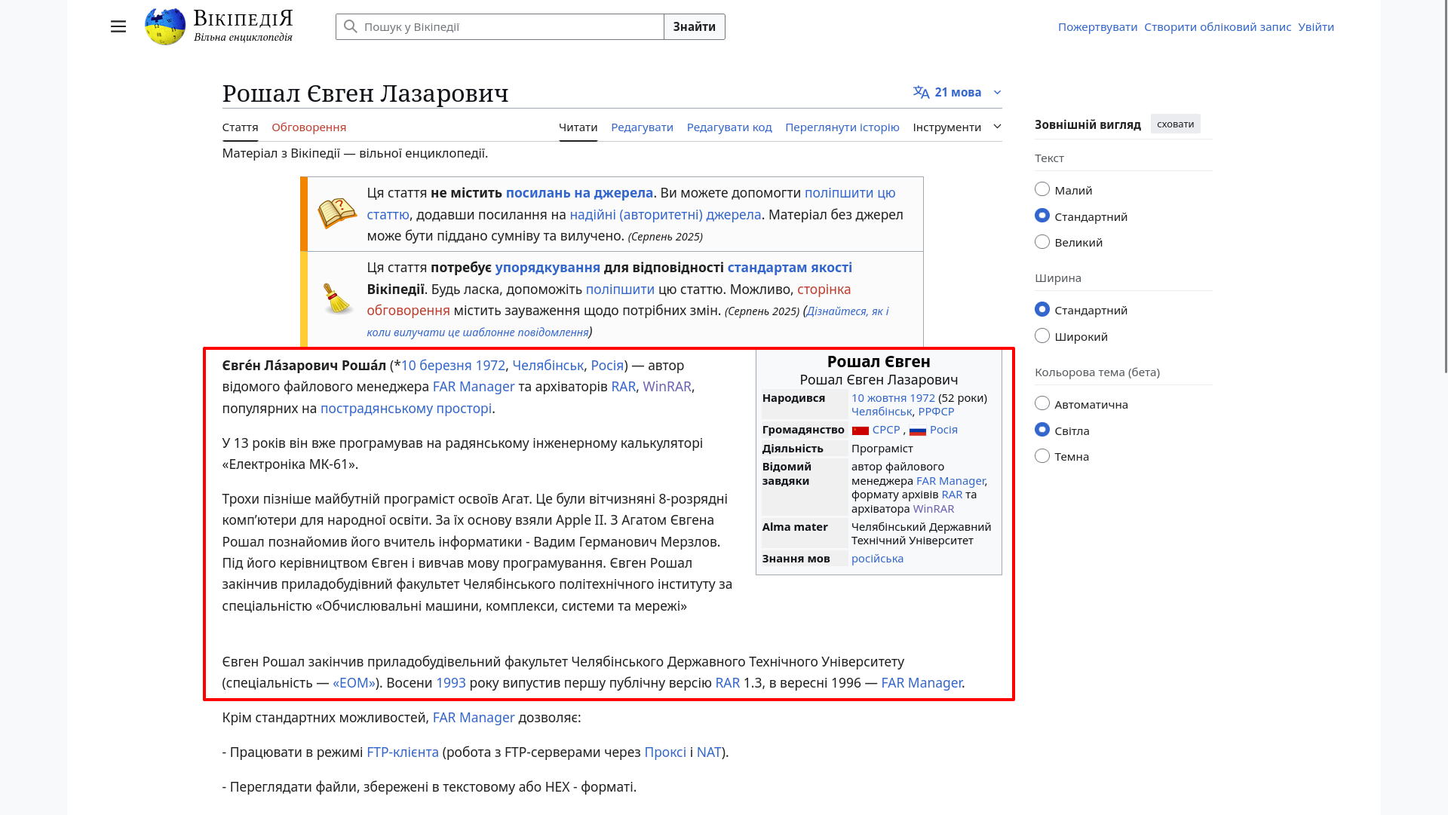Screen dimensions: 1448x815
Task: Hide the Зовнішній вигляд panel
Action: point(1175,124)
